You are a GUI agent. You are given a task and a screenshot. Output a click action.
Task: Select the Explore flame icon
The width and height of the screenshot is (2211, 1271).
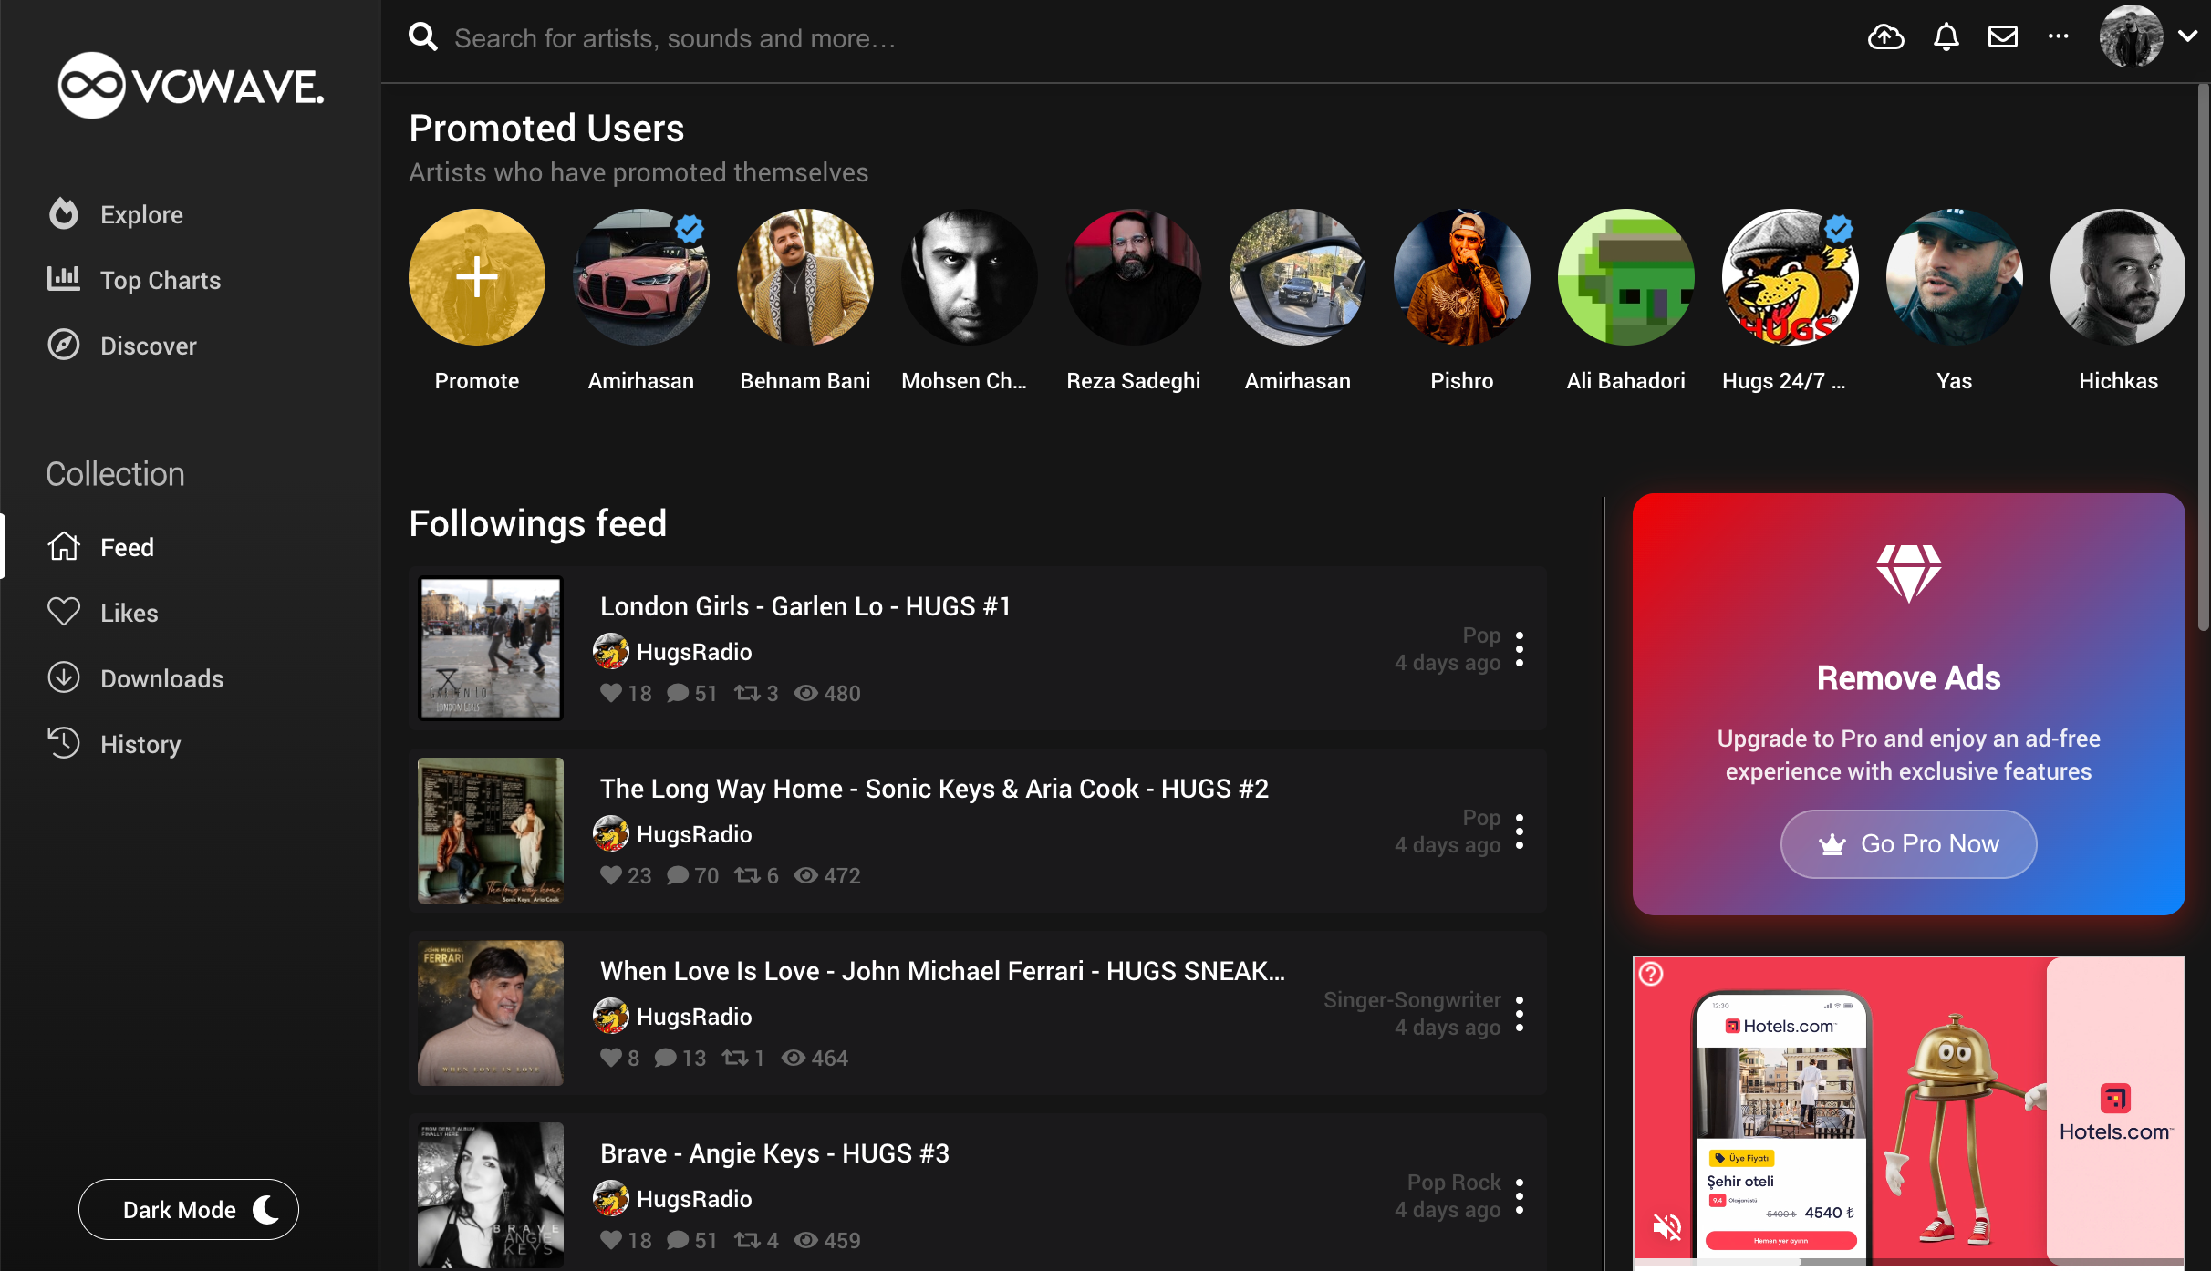click(x=64, y=213)
